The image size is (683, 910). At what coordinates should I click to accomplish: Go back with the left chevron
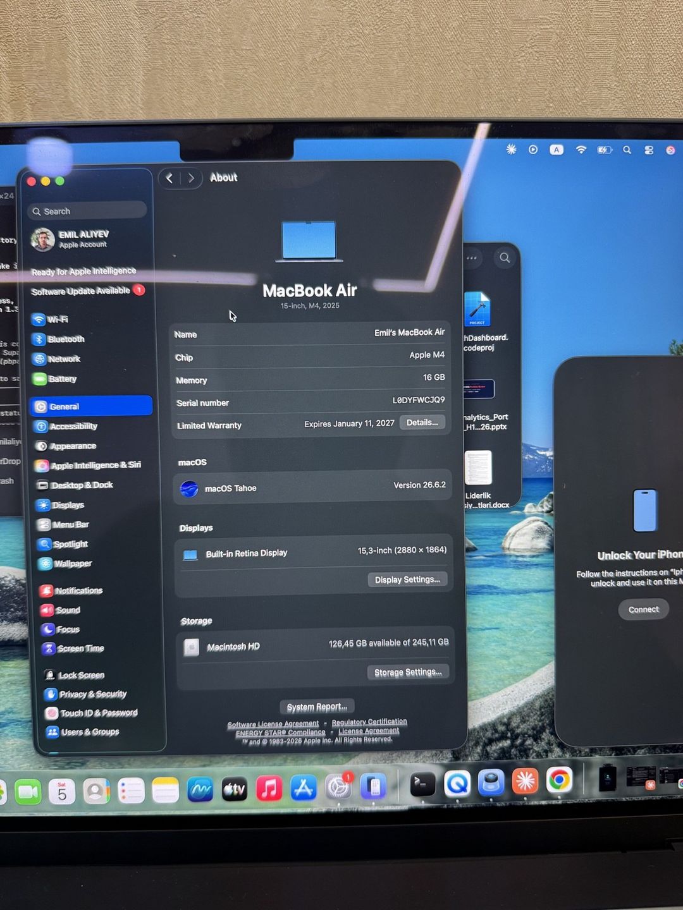tap(169, 178)
